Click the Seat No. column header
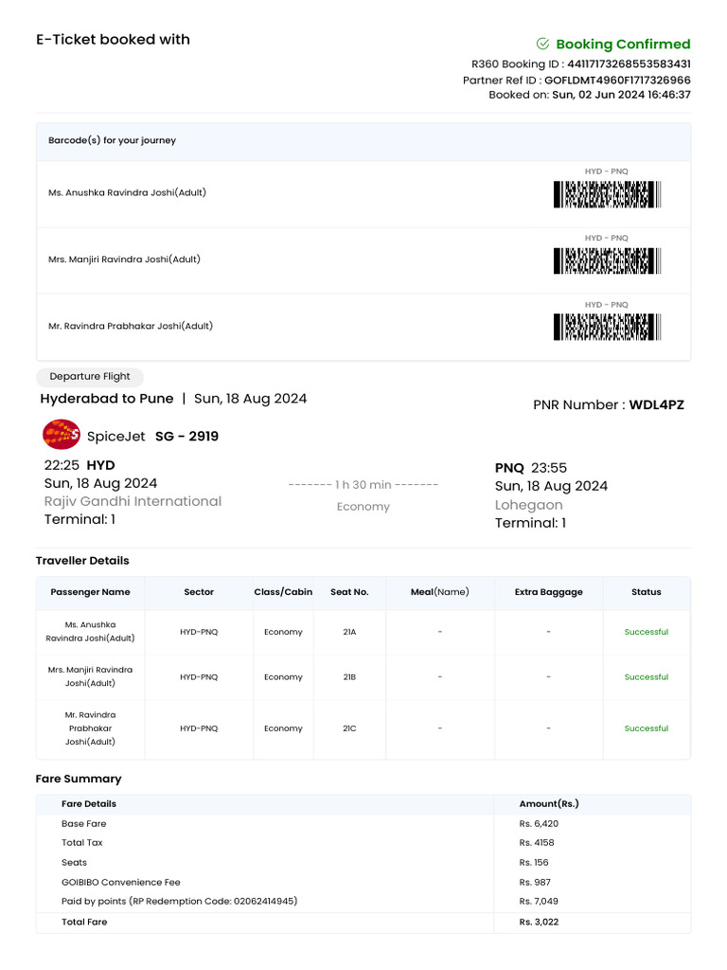The width and height of the screenshot is (727, 970). pos(349,592)
